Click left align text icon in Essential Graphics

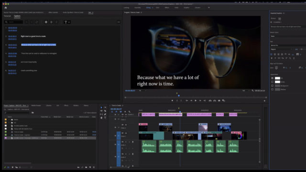(271, 54)
